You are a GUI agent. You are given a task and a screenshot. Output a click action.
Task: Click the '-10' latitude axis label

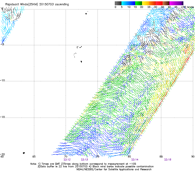(x=2, y=80)
